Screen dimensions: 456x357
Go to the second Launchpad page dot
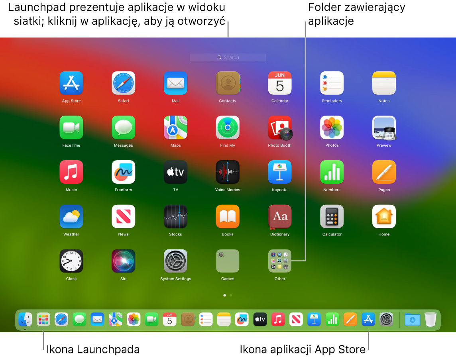[x=231, y=295]
